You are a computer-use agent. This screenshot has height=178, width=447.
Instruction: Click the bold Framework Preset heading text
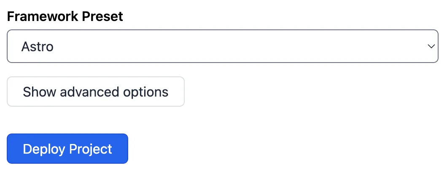pyautogui.click(x=65, y=16)
